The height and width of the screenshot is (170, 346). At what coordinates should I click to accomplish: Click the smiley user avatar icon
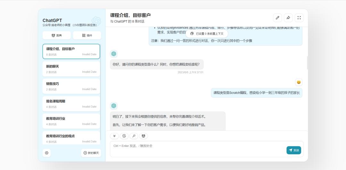tap(299, 82)
